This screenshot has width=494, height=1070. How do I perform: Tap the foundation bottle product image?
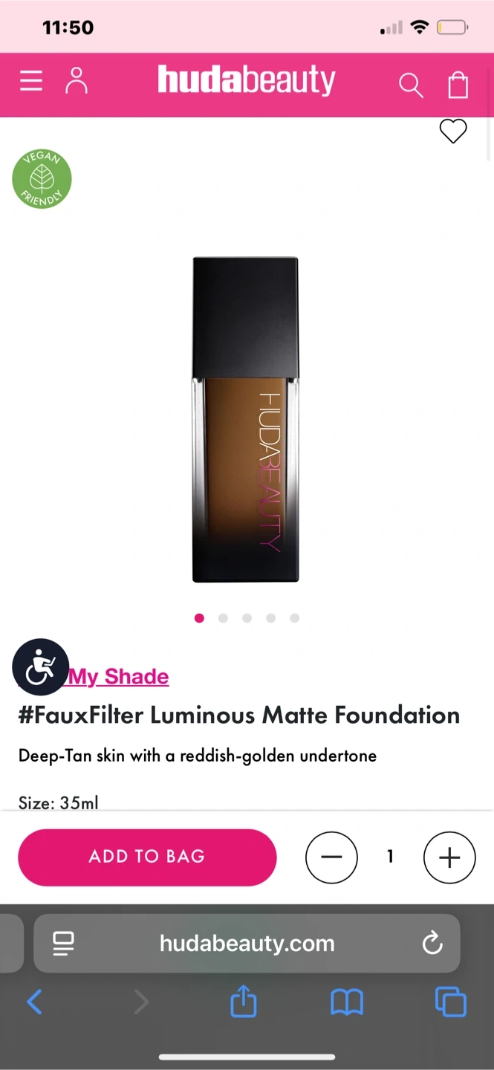click(246, 420)
